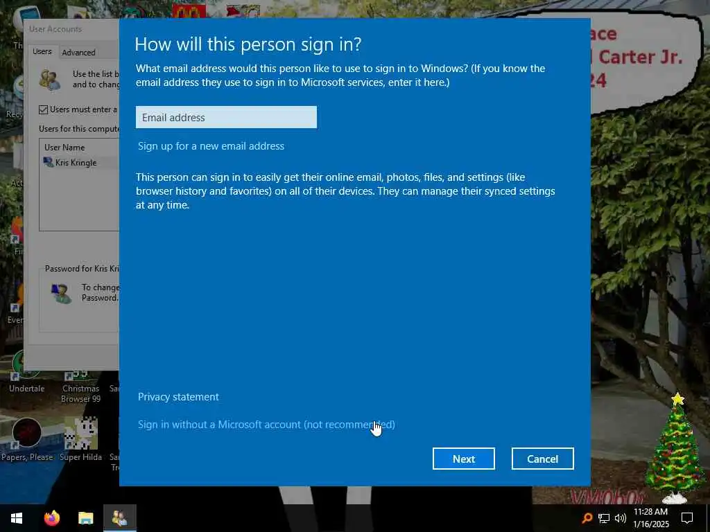The height and width of the screenshot is (532, 710).
Task: Open Super Hilda desktop shortcut
Action: tap(80, 438)
